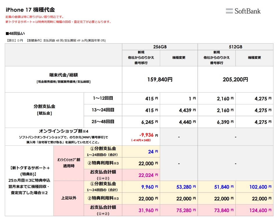Select "4,275 円" in the 1〜12回目 row
The image size is (279, 221).
coord(263,99)
